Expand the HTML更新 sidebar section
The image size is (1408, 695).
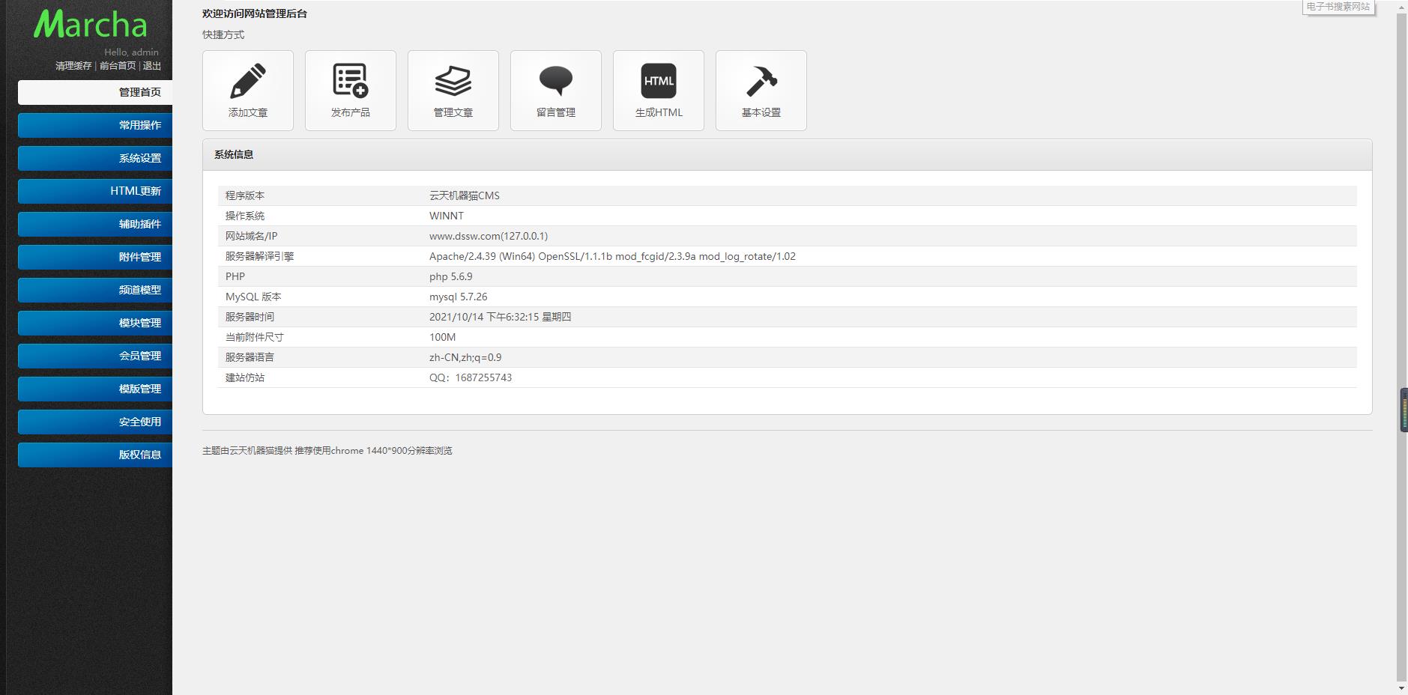[x=95, y=191]
